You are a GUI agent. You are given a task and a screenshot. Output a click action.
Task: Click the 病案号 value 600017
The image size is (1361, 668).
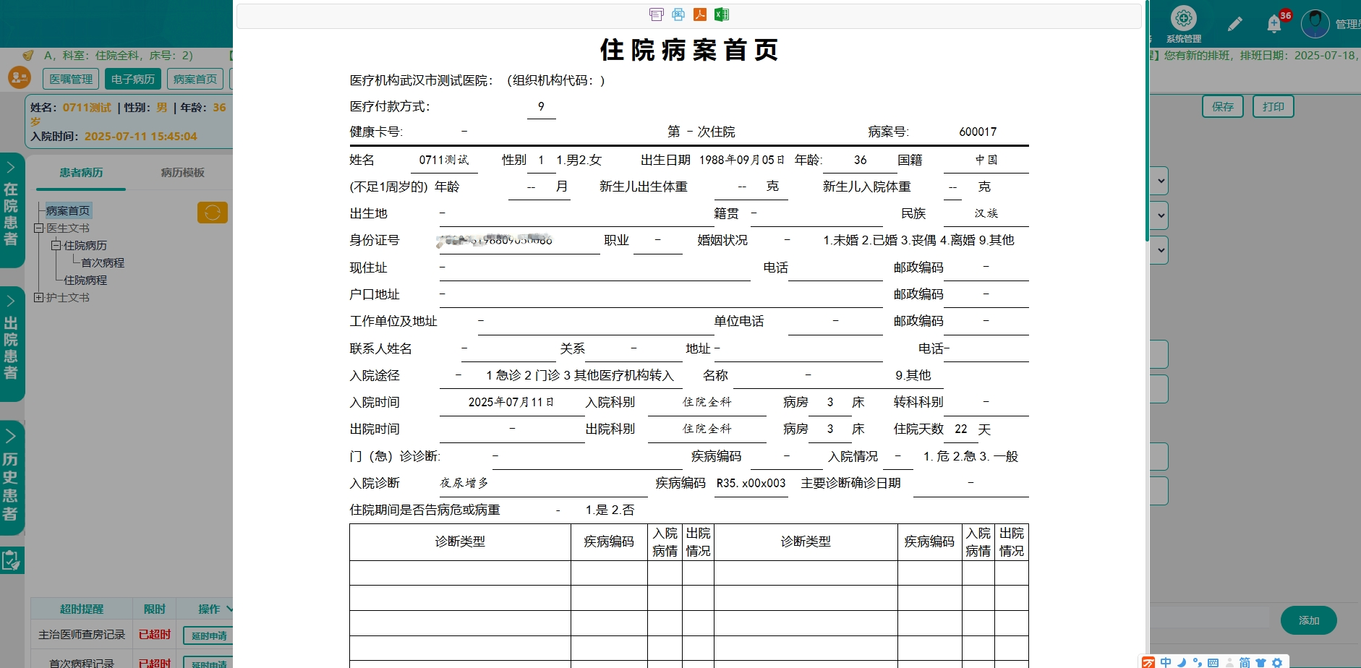pos(978,132)
